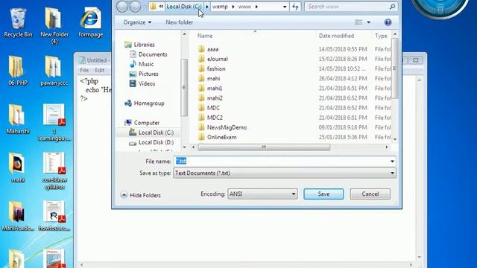The height and width of the screenshot is (268, 477).
Task: Open the view options dropdown arrow
Action: [368, 22]
